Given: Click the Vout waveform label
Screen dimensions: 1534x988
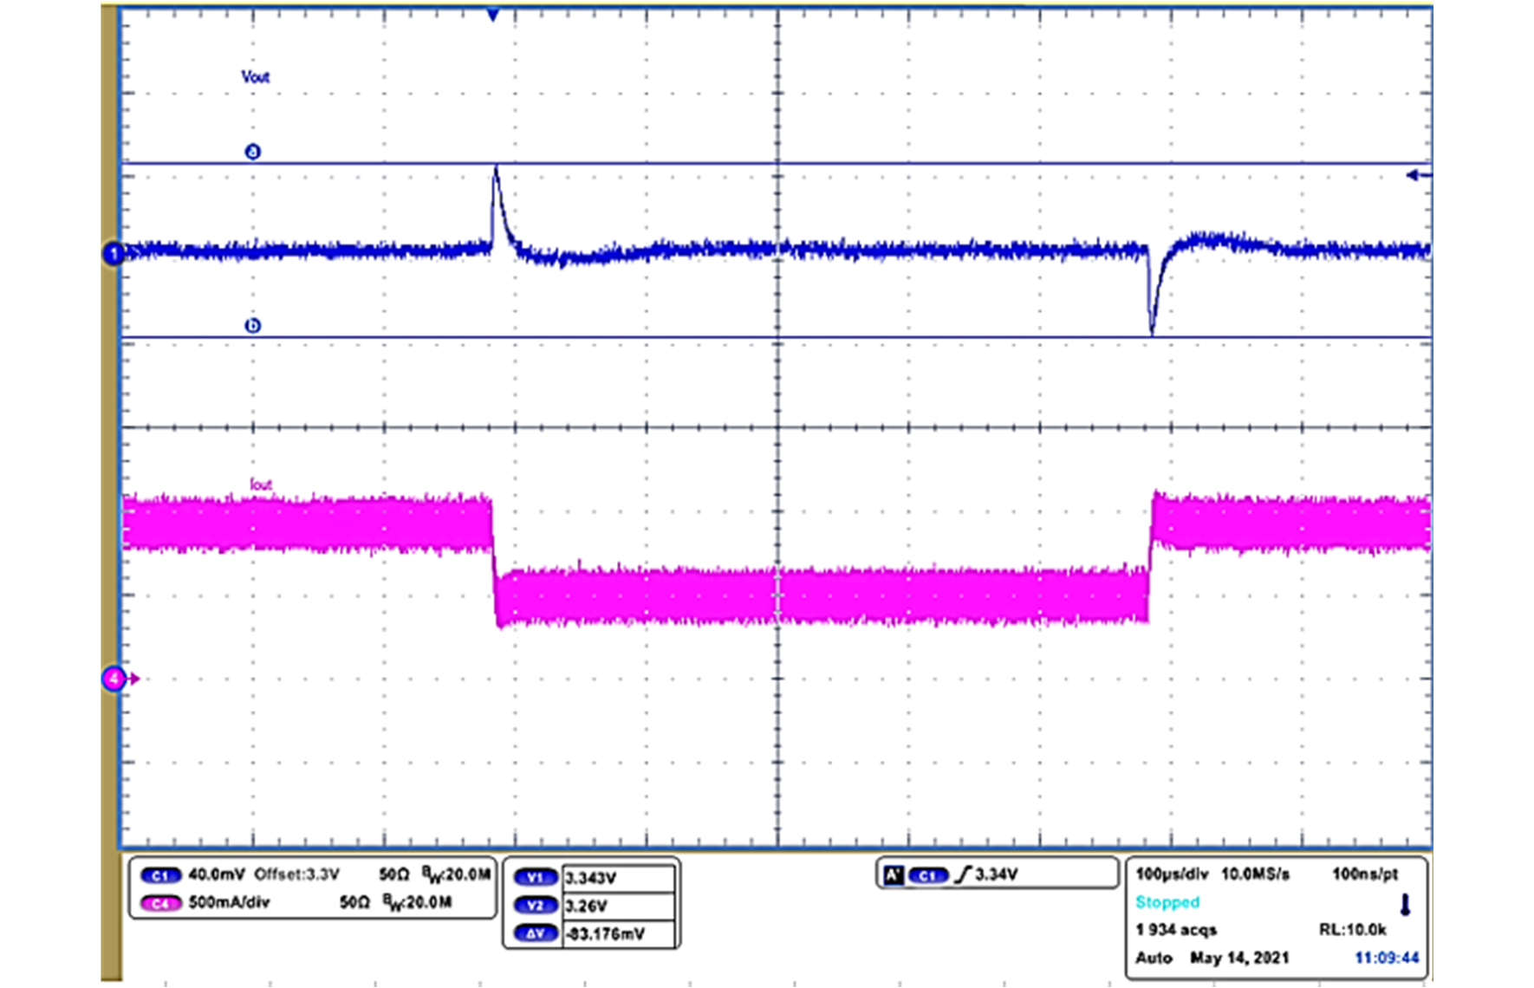Looking at the screenshot, I should pos(255,77).
